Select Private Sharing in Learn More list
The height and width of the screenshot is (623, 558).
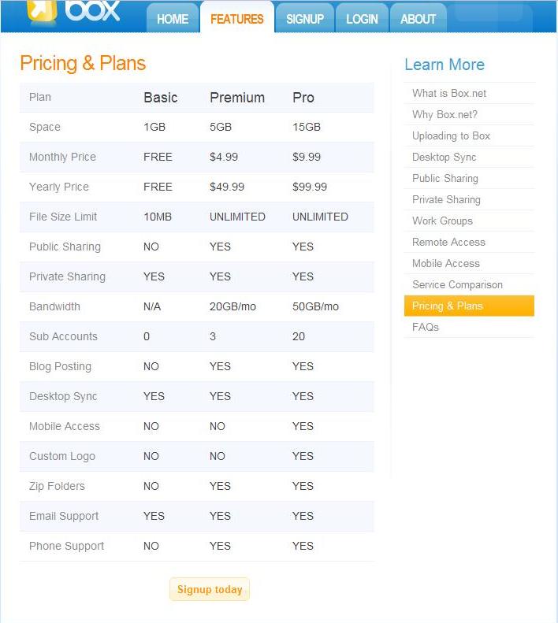tap(446, 199)
